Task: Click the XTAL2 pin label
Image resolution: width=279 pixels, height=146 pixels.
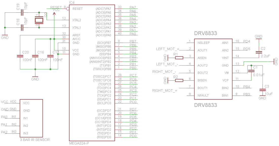Action: (x=77, y=20)
